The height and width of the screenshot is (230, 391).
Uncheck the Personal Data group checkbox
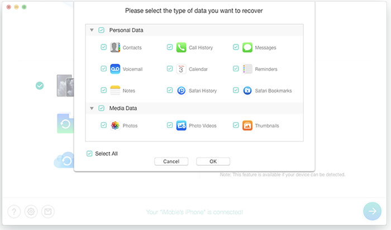pos(101,30)
